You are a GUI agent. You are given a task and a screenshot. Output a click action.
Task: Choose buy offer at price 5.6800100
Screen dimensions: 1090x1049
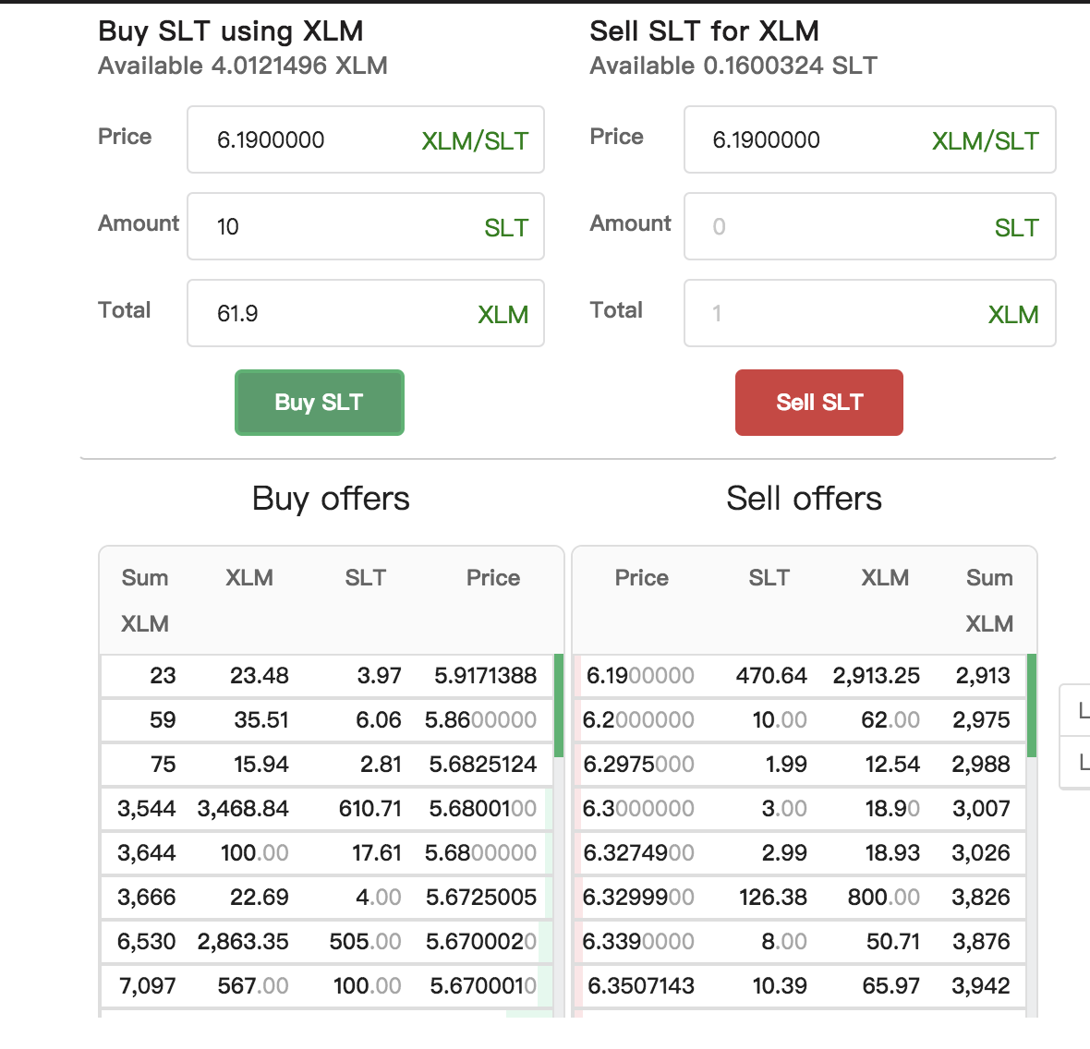[327, 809]
